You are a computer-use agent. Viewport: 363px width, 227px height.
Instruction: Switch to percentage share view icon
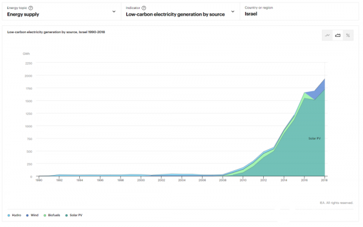348,36
